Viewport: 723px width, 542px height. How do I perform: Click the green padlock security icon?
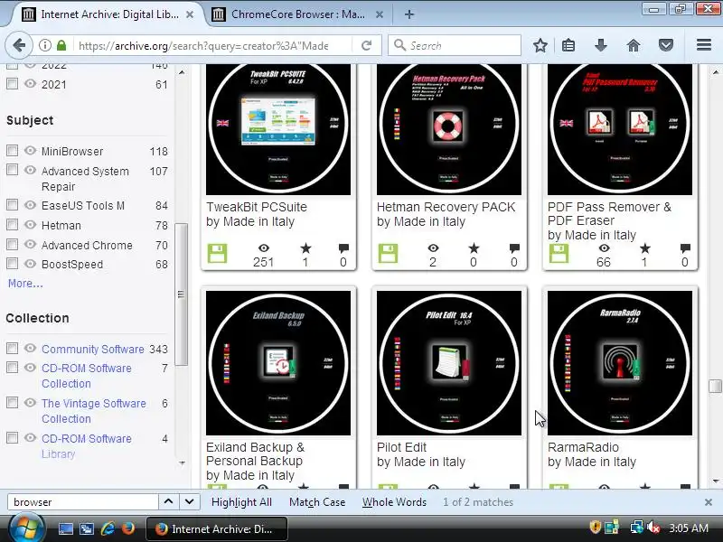pos(61,45)
